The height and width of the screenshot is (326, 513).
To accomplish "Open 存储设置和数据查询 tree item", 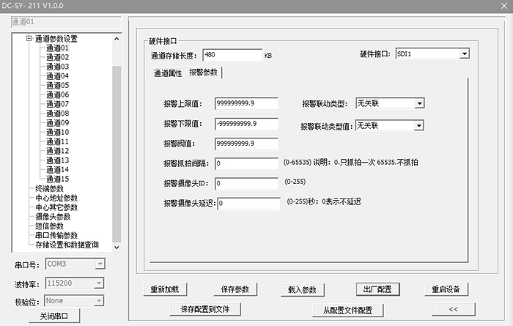I will [67, 245].
